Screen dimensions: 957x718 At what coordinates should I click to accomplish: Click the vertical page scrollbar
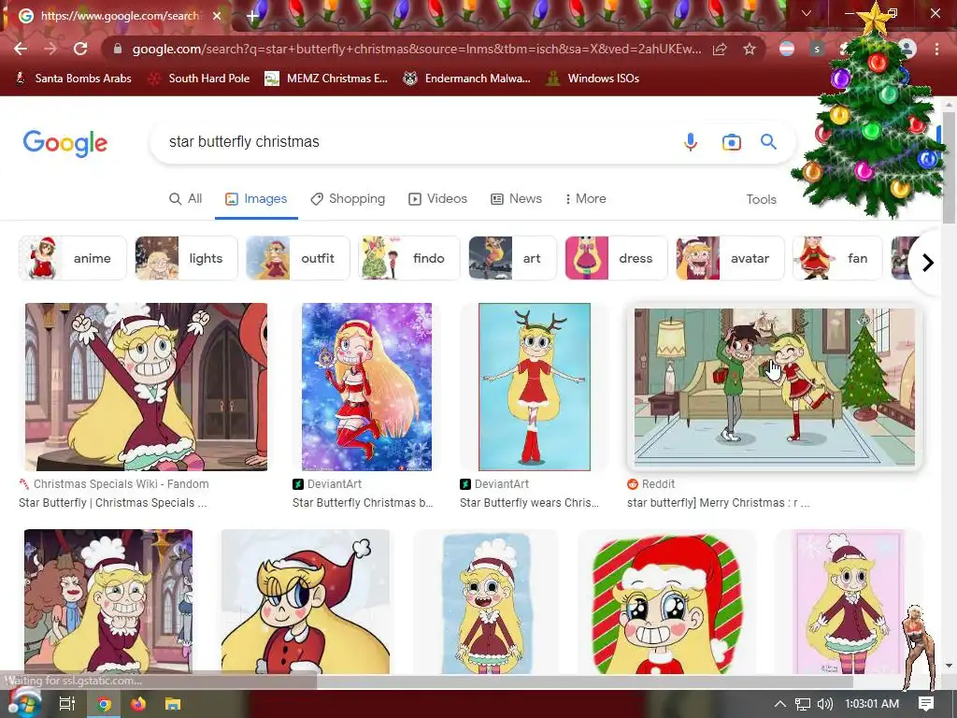pyautogui.click(x=949, y=168)
